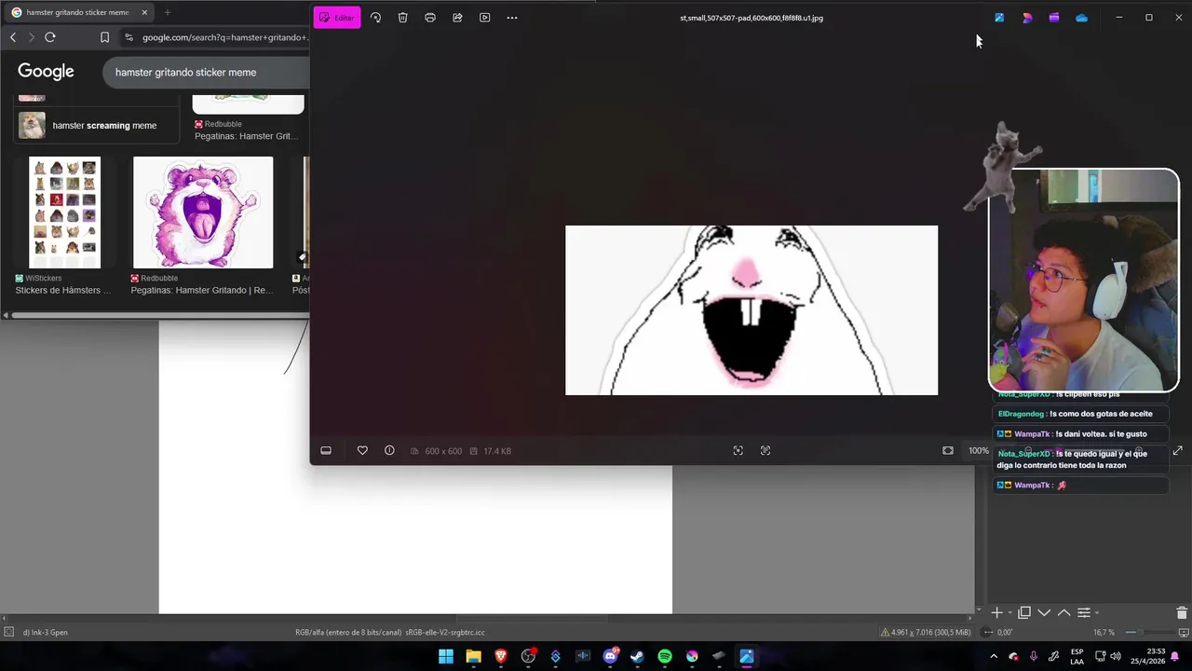Click the 16,7 % zoom value
This screenshot has height=671, width=1192.
[1104, 632]
